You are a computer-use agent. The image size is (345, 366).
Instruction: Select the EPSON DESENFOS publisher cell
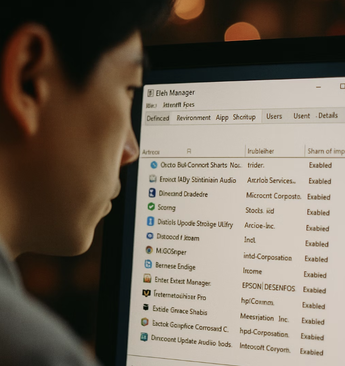click(x=269, y=287)
